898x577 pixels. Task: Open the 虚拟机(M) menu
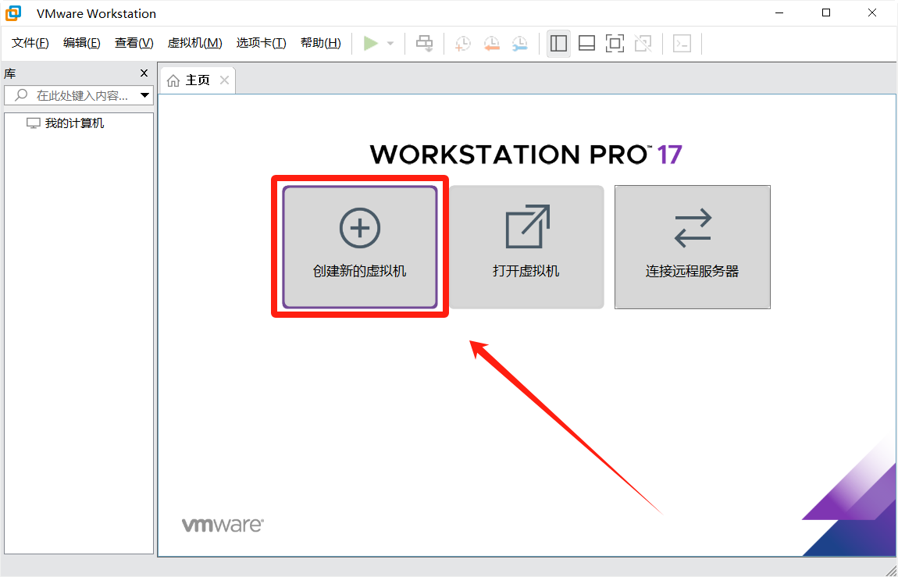click(194, 43)
